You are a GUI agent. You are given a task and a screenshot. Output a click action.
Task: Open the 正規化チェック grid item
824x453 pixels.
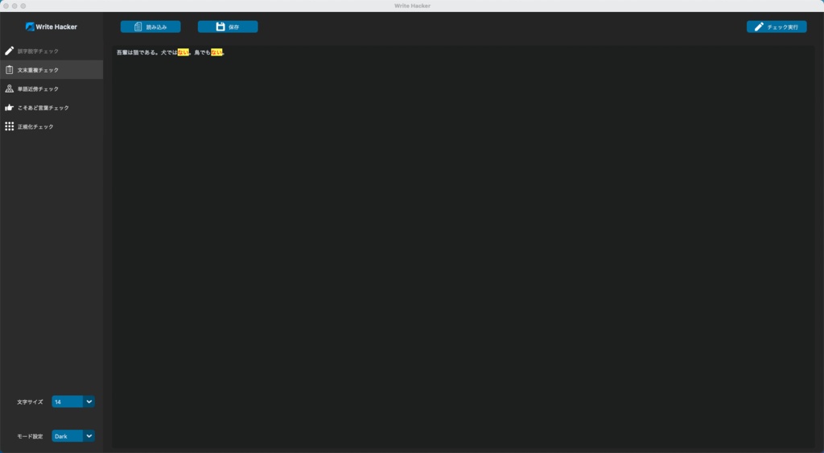[51, 126]
